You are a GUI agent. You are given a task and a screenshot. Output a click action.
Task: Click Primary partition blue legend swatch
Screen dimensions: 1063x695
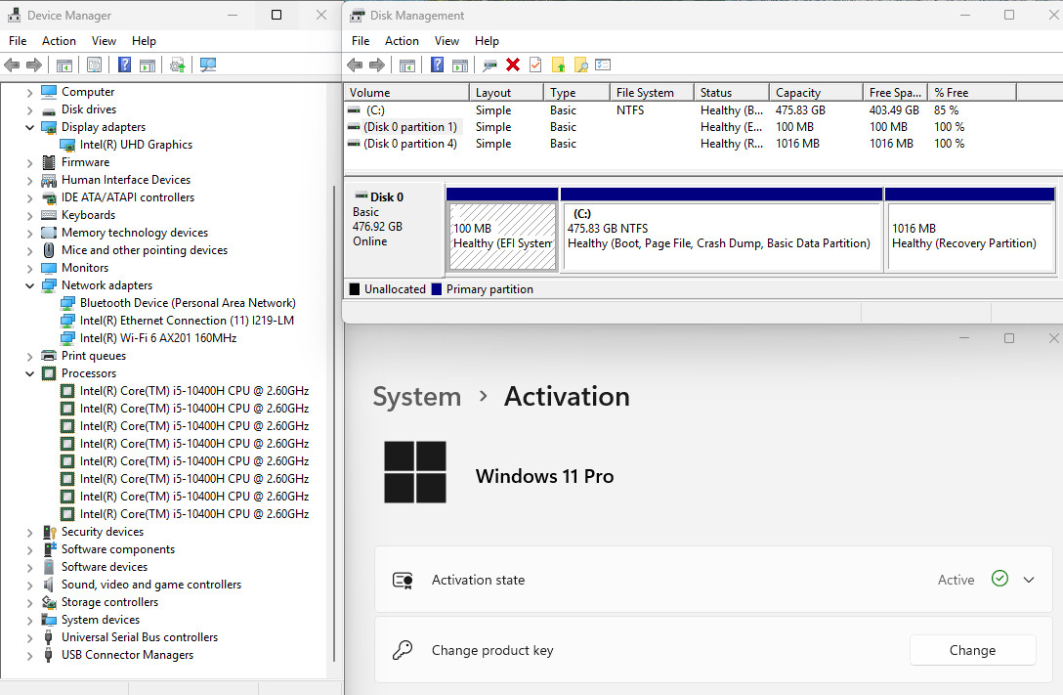pyautogui.click(x=437, y=289)
